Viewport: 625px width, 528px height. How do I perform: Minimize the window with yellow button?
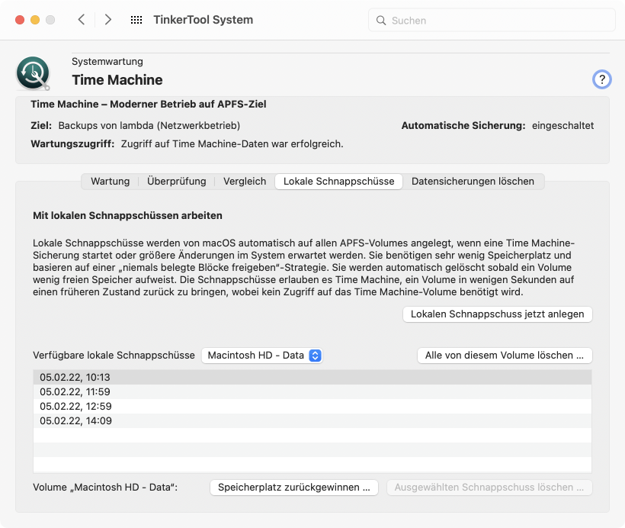pyautogui.click(x=35, y=20)
